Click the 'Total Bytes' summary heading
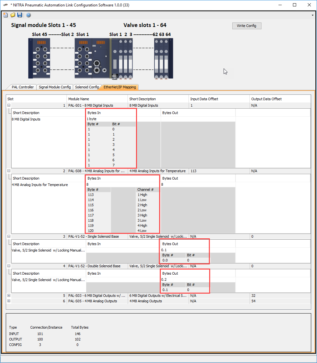317x363 pixels. 80,327
